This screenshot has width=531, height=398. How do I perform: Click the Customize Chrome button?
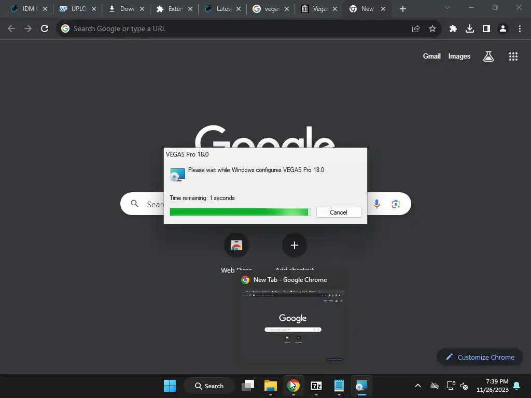tap(480, 357)
